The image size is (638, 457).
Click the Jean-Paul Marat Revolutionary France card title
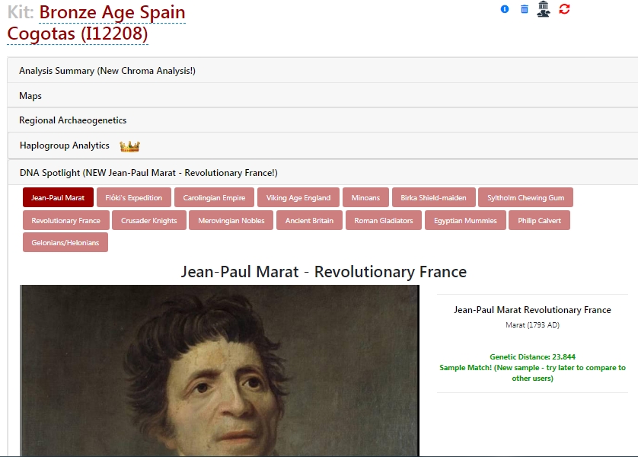[532, 310]
